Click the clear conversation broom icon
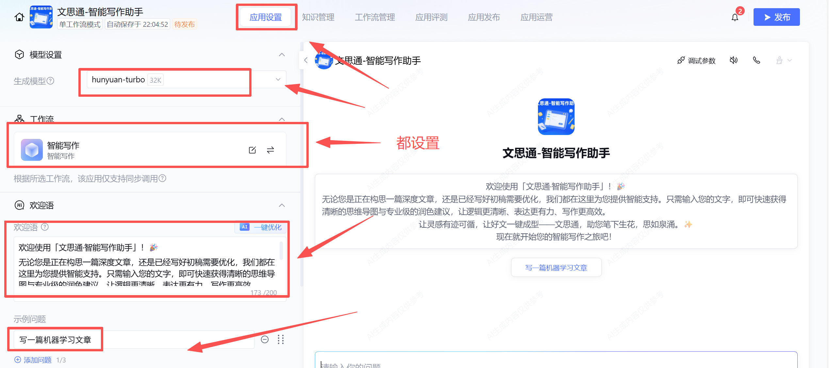Viewport: 829px width, 368px height. pos(779,60)
